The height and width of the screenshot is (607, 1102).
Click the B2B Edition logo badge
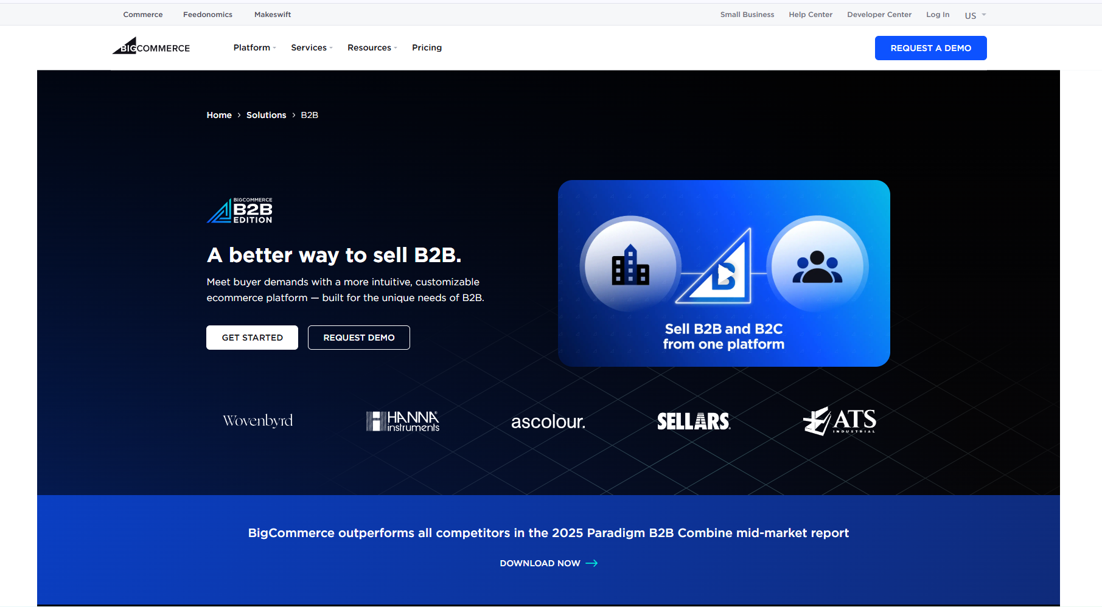click(240, 210)
